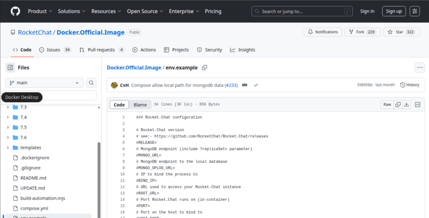This screenshot has width=429, height=218.
Task: Open the Projects tab
Action: (176, 50)
